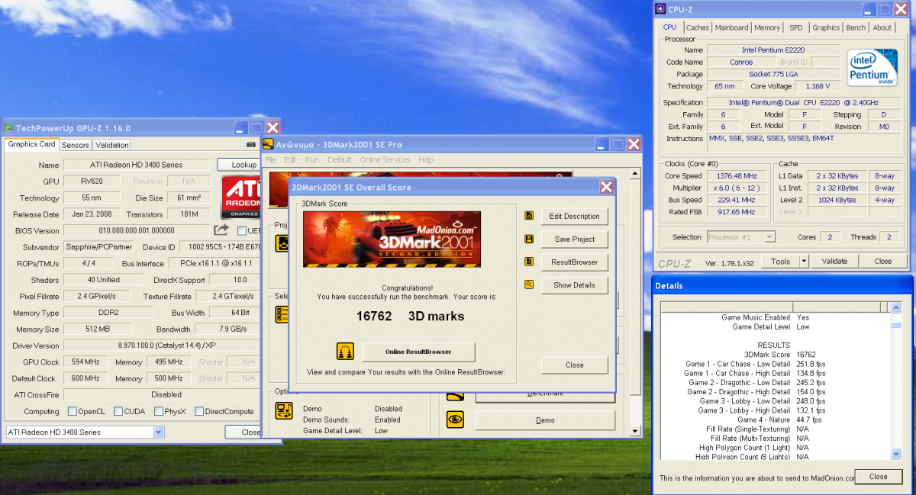Click the 3DMark main window scrollbar down arrow
The height and width of the screenshot is (495, 916).
pyautogui.click(x=635, y=431)
